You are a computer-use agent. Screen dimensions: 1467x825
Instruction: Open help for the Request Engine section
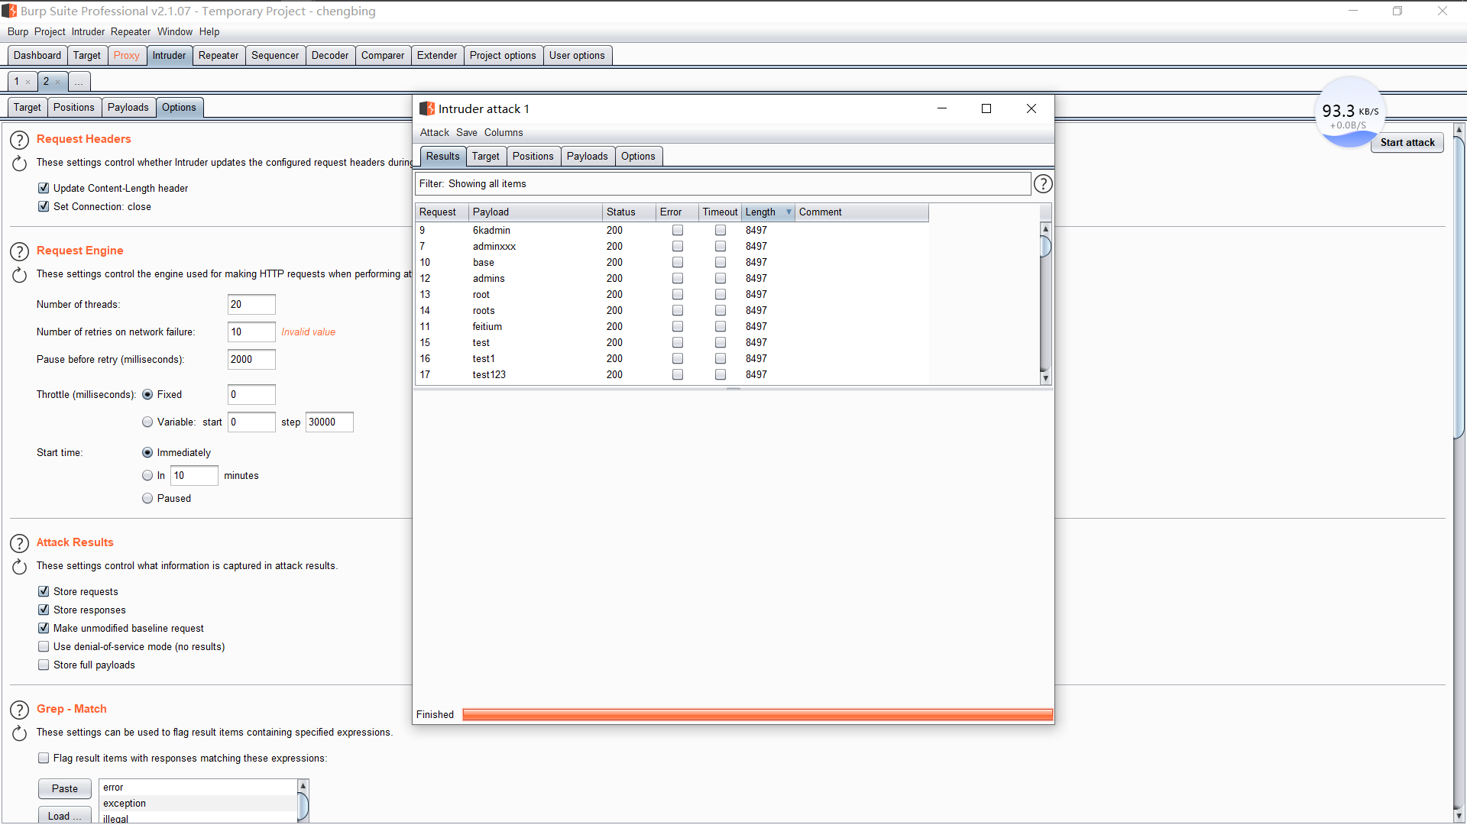coord(19,251)
